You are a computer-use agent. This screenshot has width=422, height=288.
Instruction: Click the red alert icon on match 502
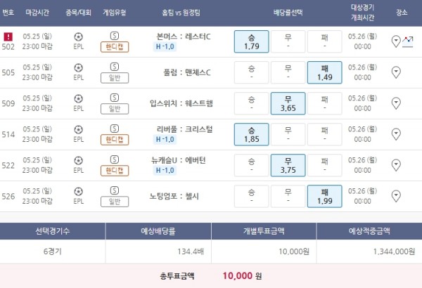(x=8, y=36)
